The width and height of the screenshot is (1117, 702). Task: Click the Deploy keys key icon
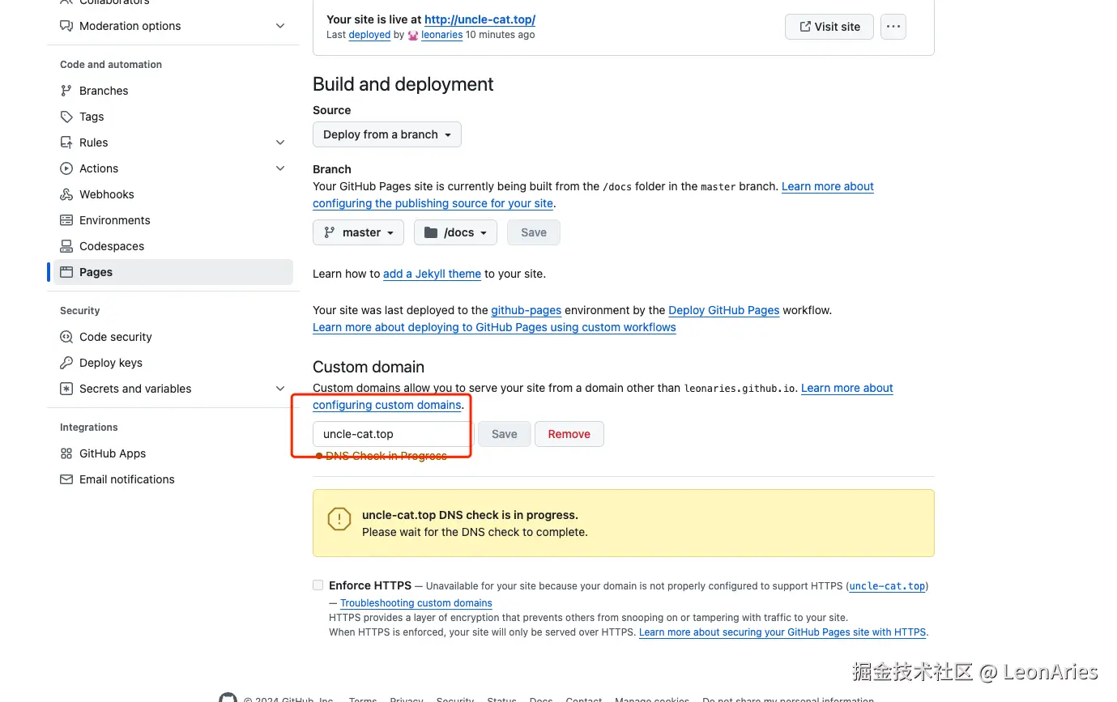pos(66,363)
